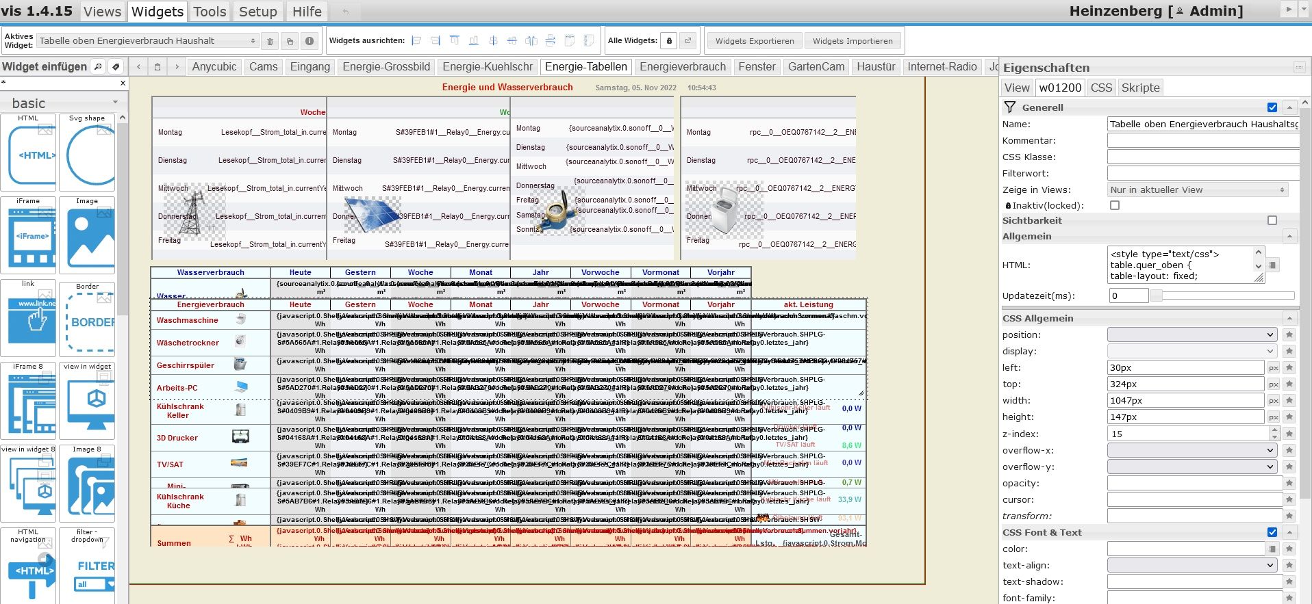
Task: Lock all widgets with padlock icon
Action: pyautogui.click(x=669, y=41)
